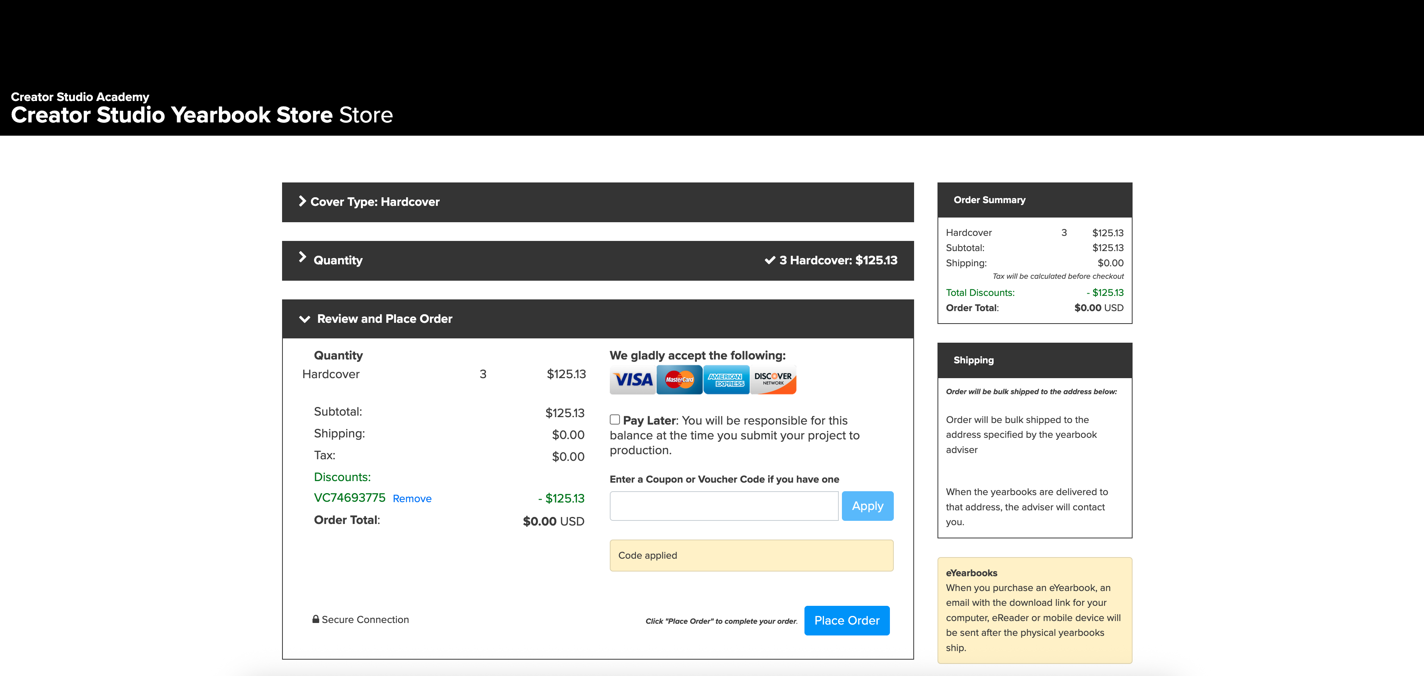Click the Pay Later label text
The height and width of the screenshot is (676, 1424).
[650, 420]
